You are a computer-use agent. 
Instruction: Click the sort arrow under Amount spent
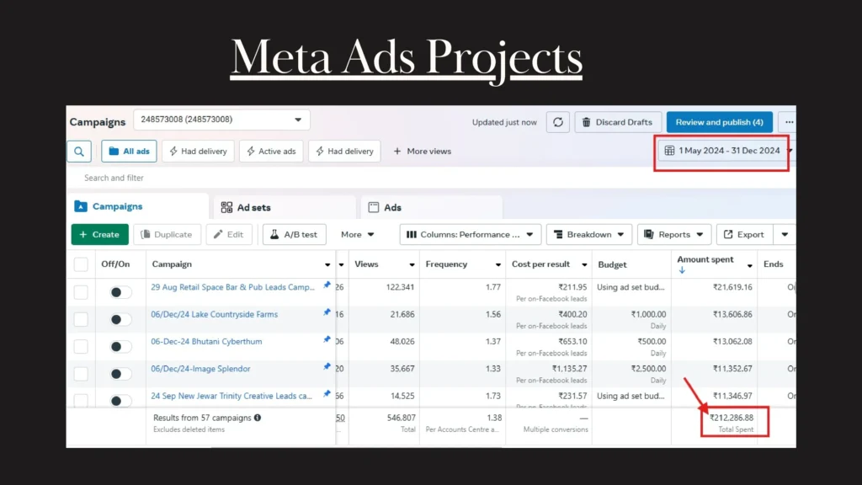click(x=682, y=270)
